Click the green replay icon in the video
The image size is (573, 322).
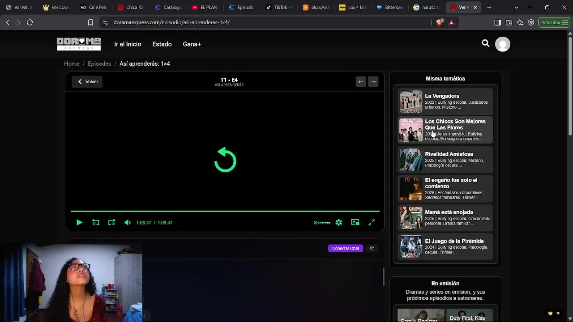click(225, 160)
